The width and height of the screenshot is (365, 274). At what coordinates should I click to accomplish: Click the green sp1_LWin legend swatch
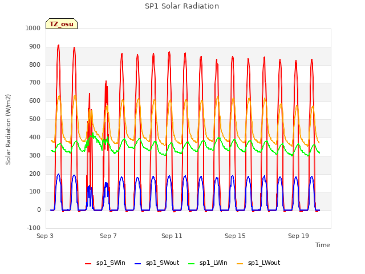pyautogui.click(x=191, y=264)
